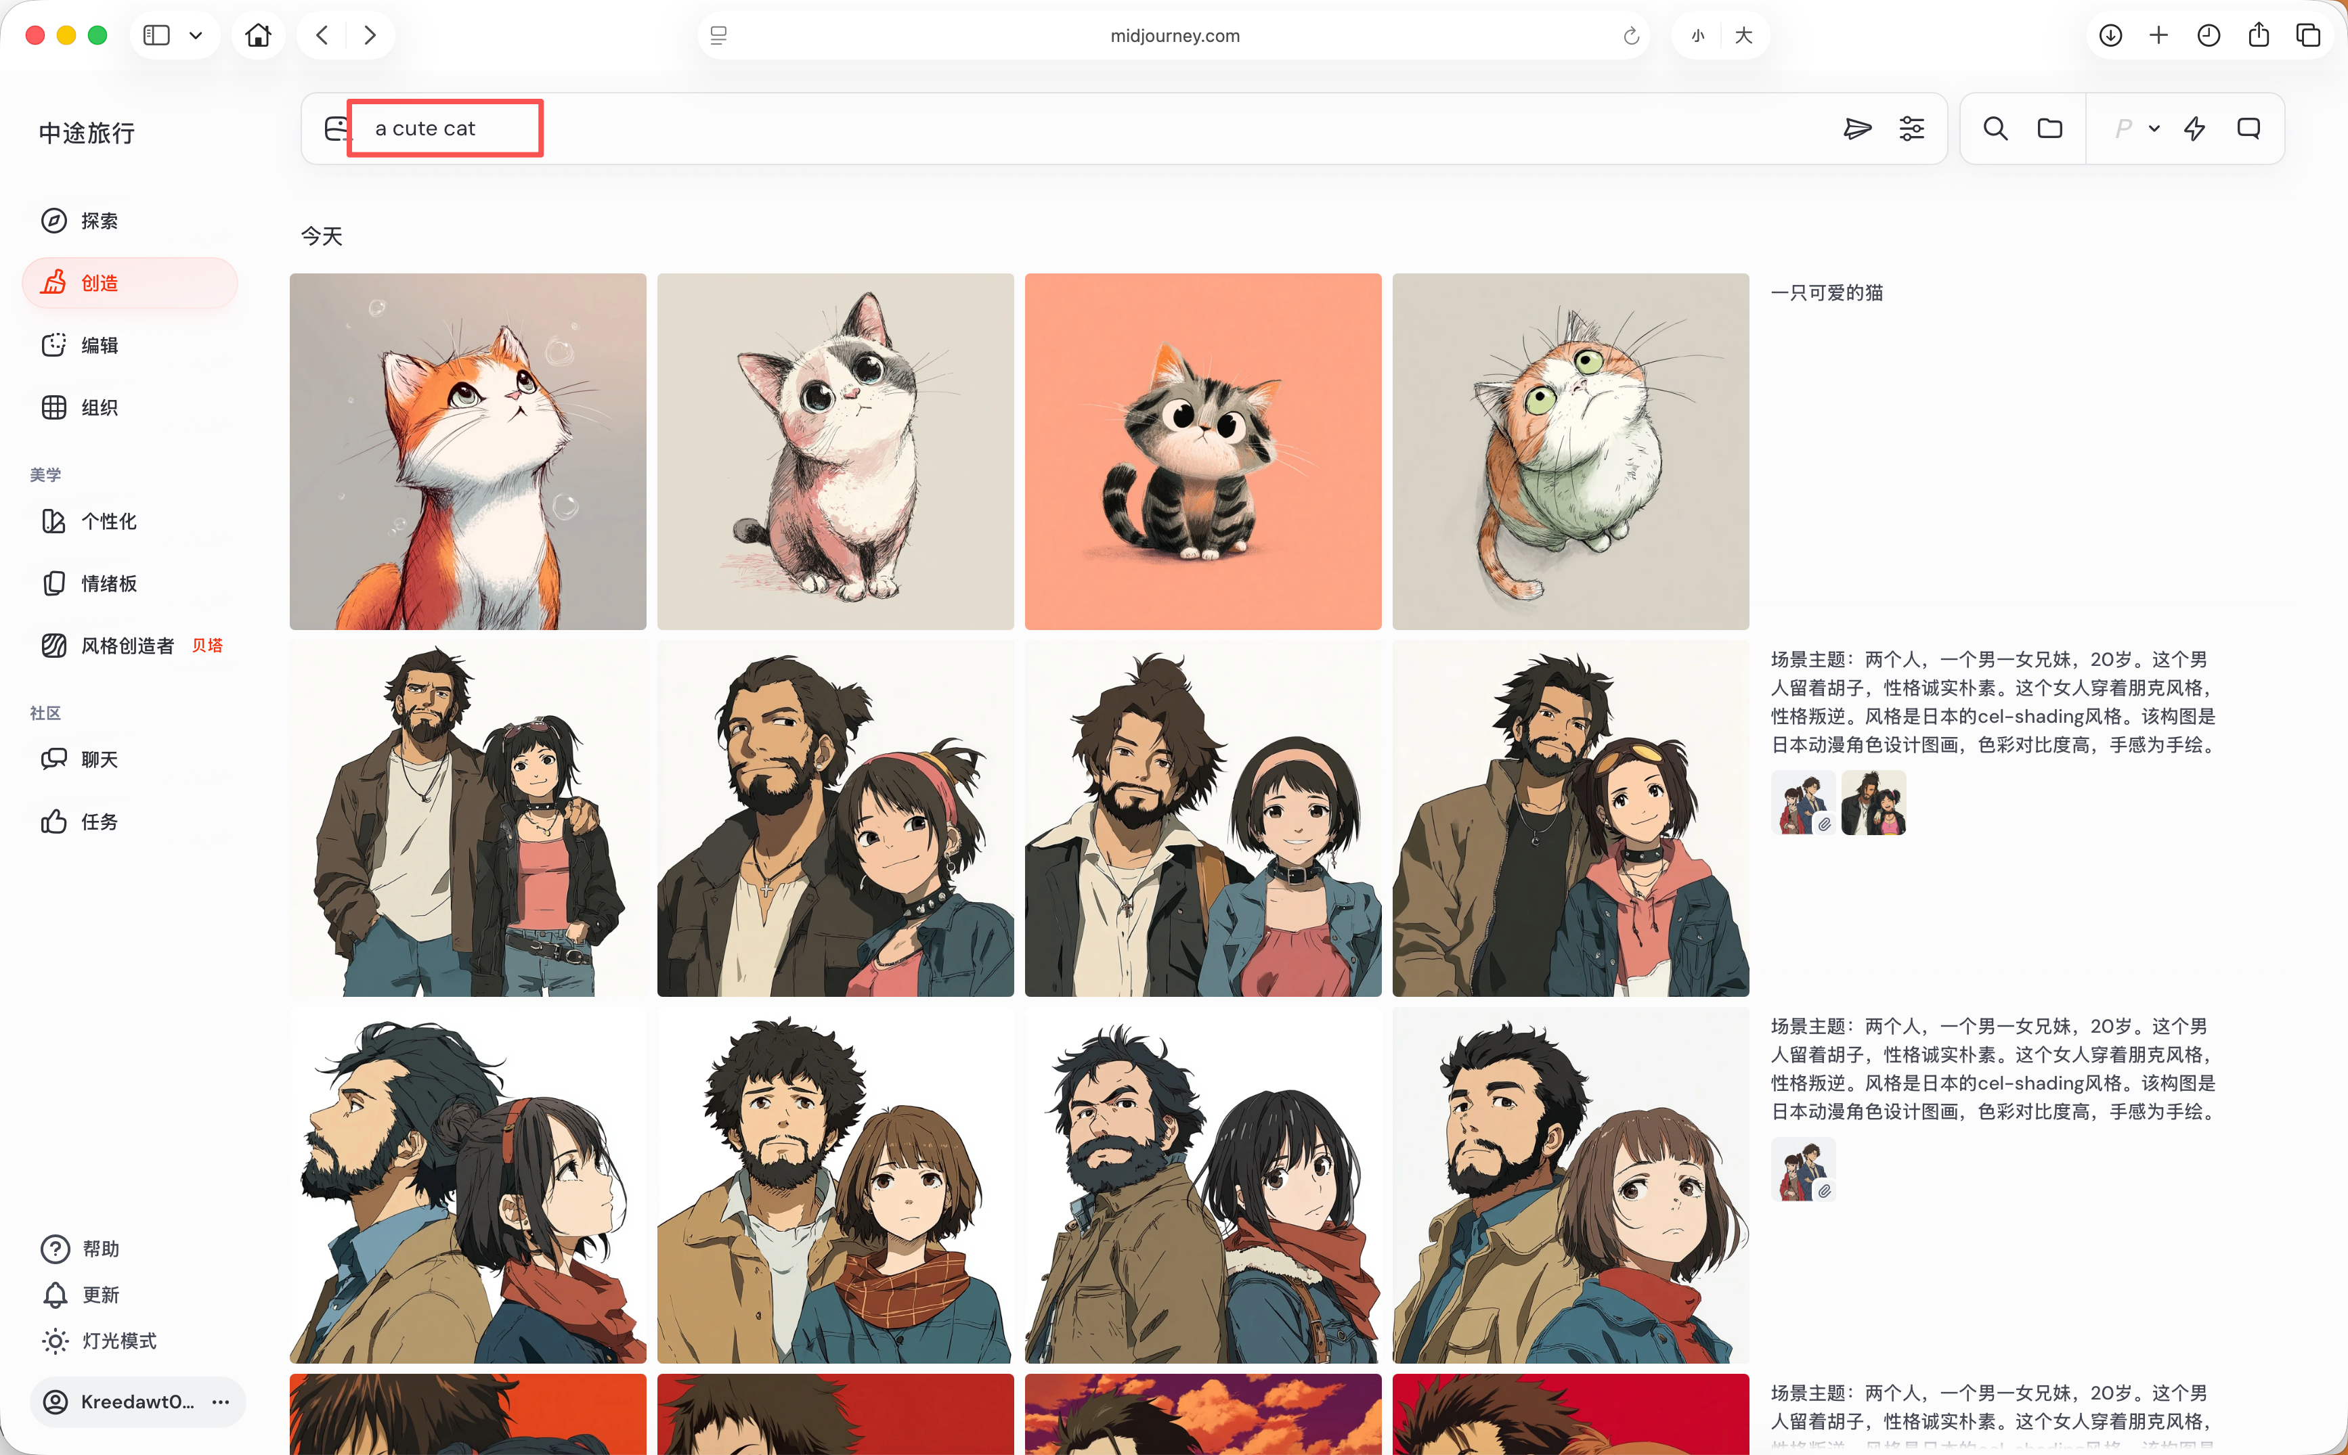Open the folder icon in top toolbar

(2049, 129)
